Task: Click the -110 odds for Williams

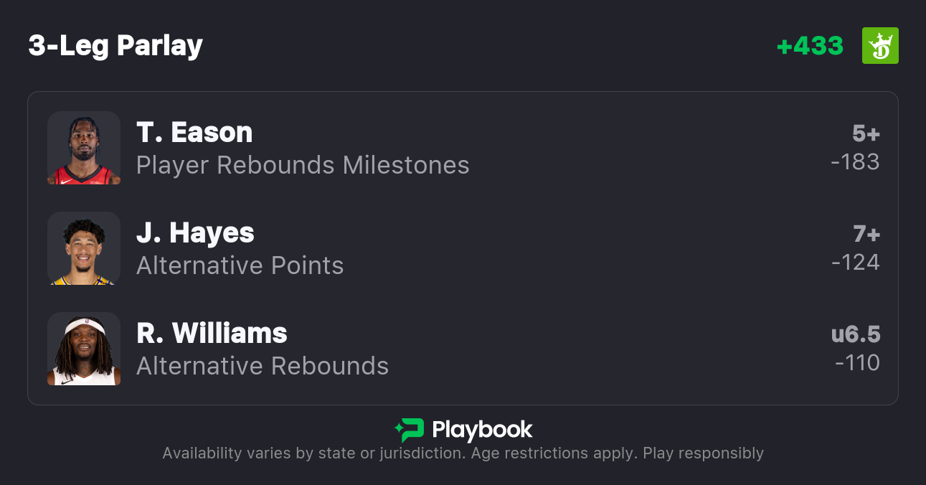Action: (x=857, y=363)
